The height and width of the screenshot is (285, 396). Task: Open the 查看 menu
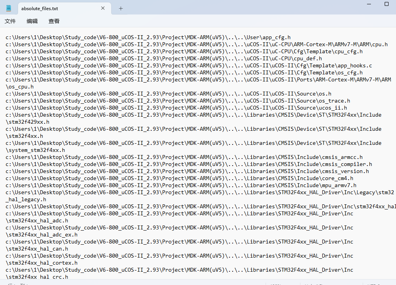pos(54,21)
